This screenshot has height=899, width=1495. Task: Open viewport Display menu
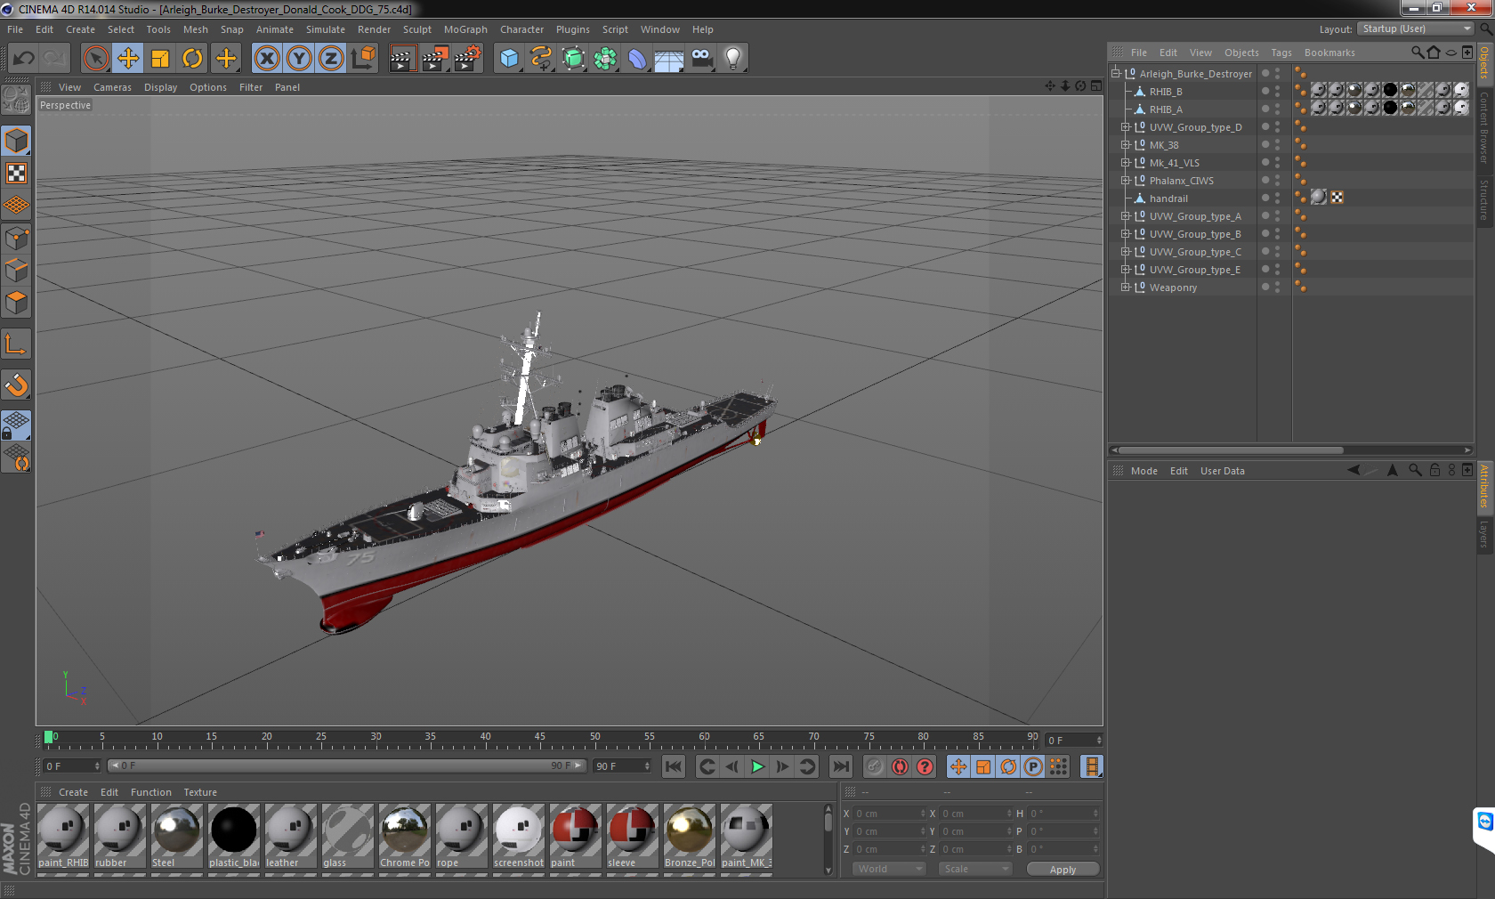click(160, 87)
